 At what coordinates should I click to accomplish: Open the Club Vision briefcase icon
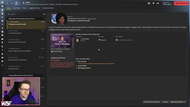point(2,58)
